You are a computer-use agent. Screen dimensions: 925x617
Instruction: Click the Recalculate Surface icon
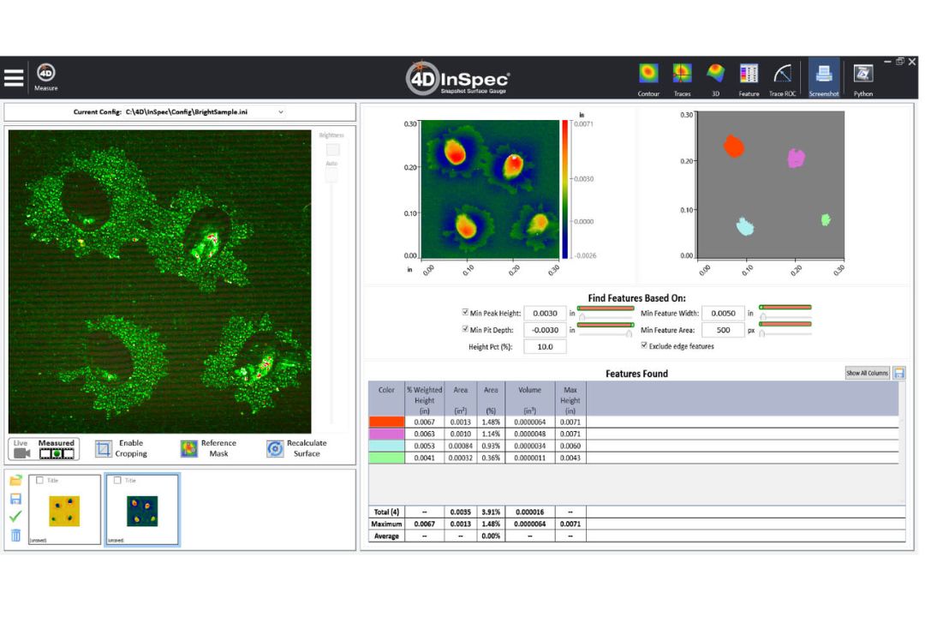pos(275,449)
